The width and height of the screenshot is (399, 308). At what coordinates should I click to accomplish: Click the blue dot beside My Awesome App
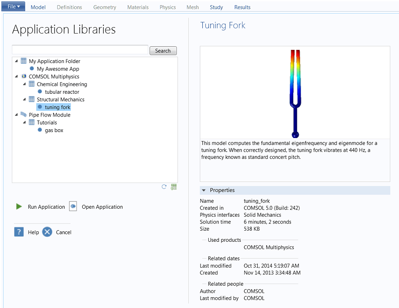click(x=32, y=69)
